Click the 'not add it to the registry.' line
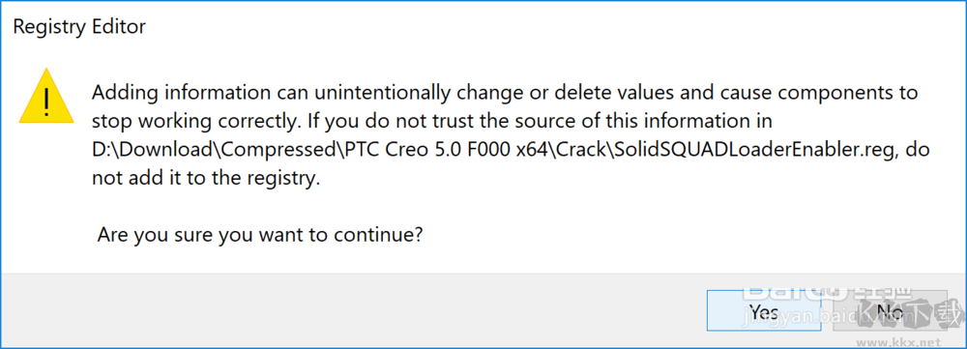The width and height of the screenshot is (967, 349). click(207, 178)
